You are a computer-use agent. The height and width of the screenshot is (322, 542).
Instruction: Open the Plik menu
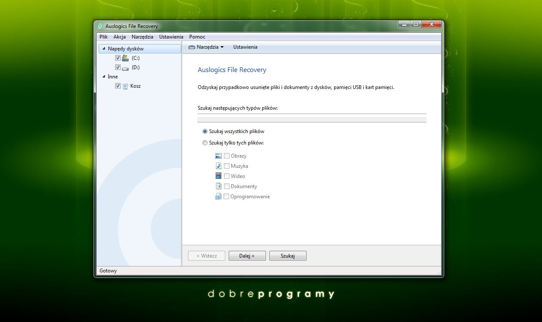104,37
